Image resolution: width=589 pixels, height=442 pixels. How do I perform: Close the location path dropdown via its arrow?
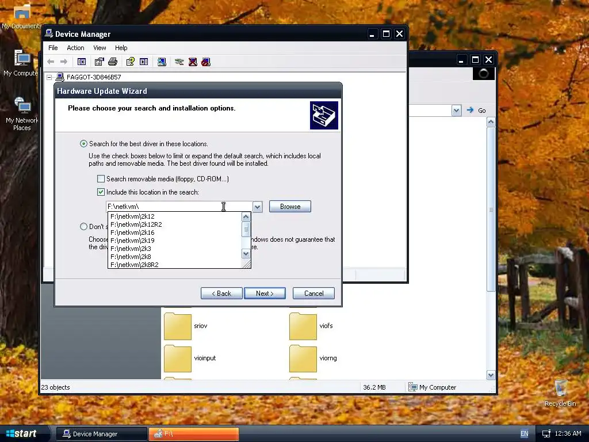click(x=257, y=207)
